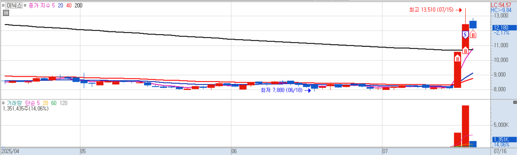Click the 2025/04 date axis label
517x155 pixels.
tap(10, 151)
